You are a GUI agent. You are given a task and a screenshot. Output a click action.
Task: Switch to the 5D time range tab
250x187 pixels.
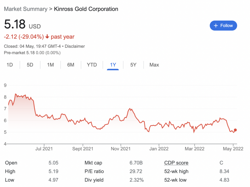pos(30,65)
